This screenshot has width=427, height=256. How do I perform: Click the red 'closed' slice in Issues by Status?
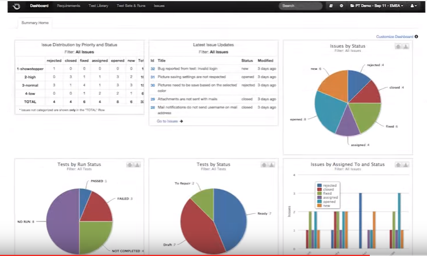coord(367,94)
